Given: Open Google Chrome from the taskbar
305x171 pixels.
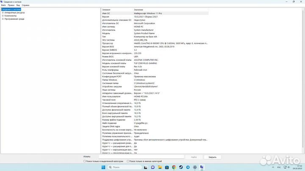Looking at the screenshot, I should [x=174, y=167].
